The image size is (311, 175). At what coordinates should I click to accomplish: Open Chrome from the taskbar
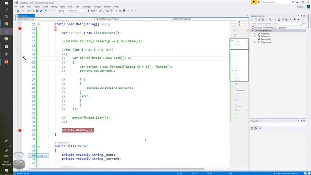click(x=6, y=24)
